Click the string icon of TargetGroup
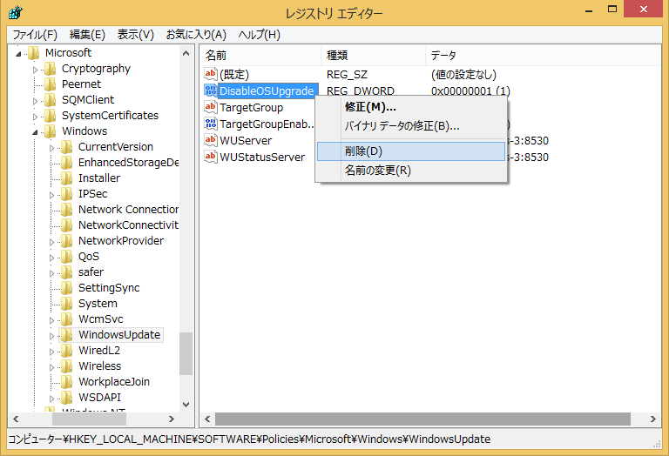669x456 pixels. tap(211, 107)
